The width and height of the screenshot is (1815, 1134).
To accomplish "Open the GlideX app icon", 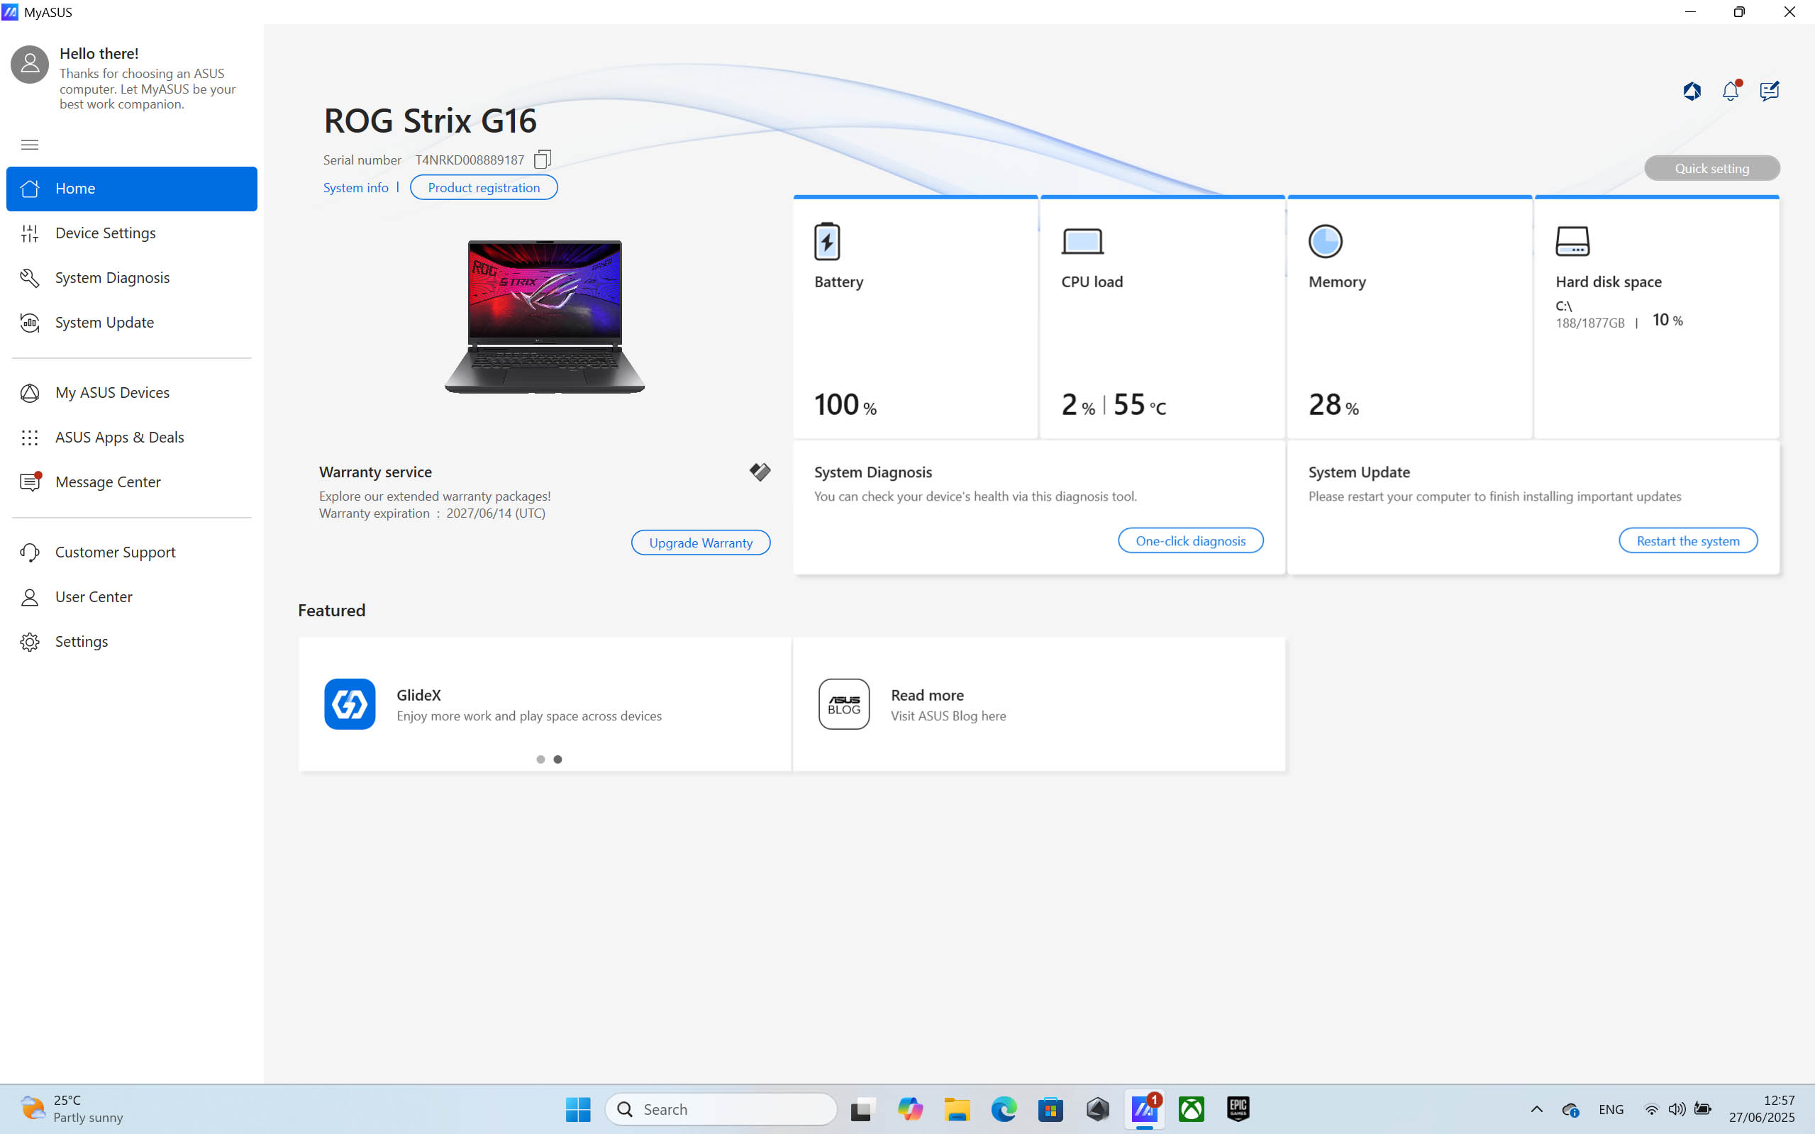I will [x=350, y=704].
